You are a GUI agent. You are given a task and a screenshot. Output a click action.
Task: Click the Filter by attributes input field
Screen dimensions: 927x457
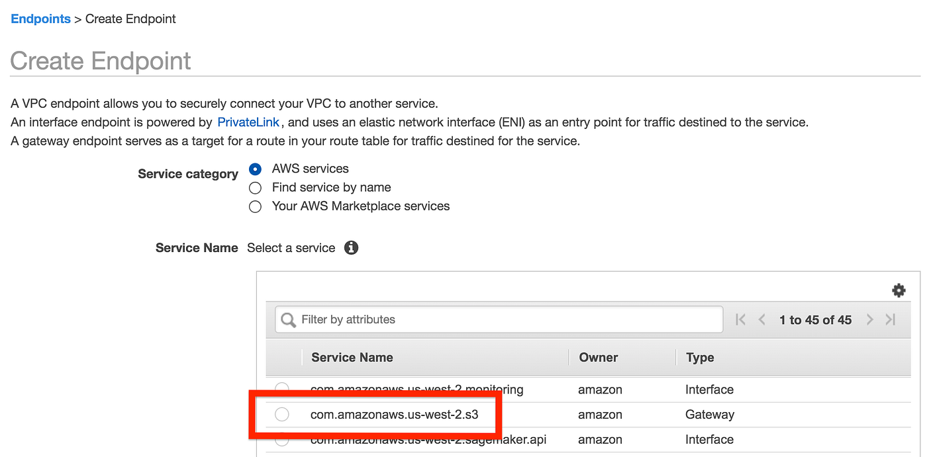[463, 319]
